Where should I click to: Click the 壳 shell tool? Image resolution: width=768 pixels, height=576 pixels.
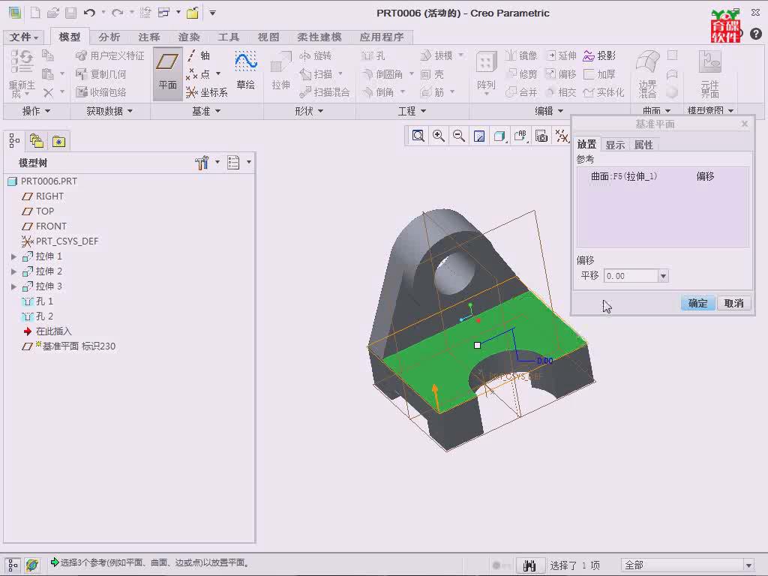(433, 74)
